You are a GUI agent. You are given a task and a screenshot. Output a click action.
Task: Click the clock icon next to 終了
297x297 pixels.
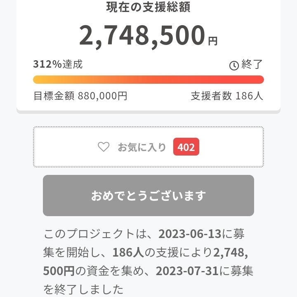pos(234,65)
